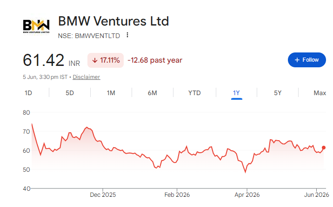Click the NSE: BMWVENTLTD ticker label
The image size is (333, 207).
coord(89,36)
